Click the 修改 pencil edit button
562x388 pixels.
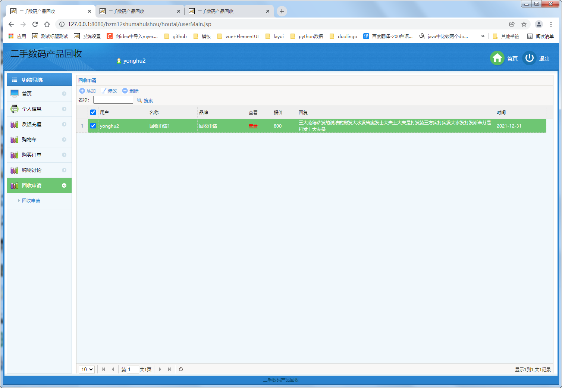109,91
